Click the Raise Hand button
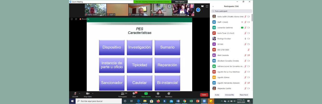 244,95
